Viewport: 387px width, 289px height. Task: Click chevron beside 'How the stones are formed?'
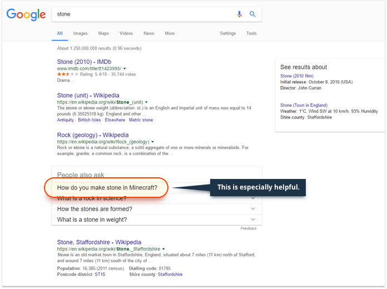253,209
